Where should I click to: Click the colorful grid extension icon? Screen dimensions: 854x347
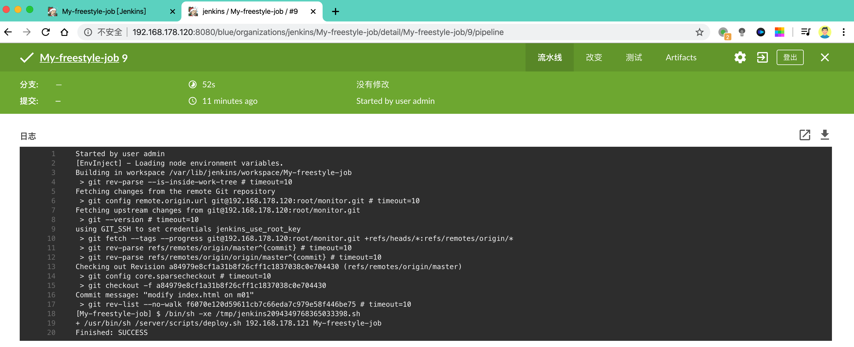[779, 32]
